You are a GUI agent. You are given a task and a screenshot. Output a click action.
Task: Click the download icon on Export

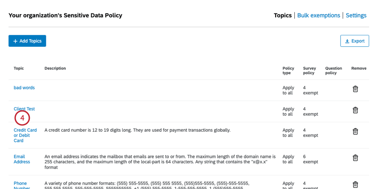[347, 41]
